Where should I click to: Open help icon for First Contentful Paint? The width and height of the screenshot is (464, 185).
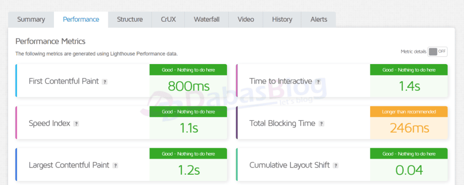[105, 82]
